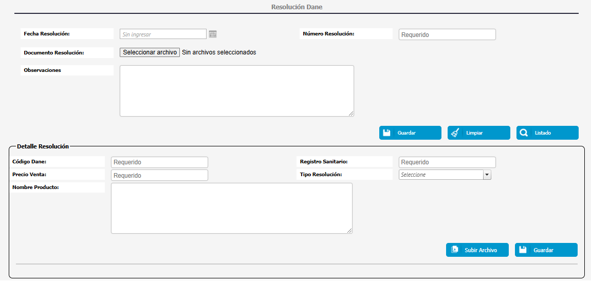591x283 pixels.
Task: Click the Documento Resolución label
Action: pos(54,53)
